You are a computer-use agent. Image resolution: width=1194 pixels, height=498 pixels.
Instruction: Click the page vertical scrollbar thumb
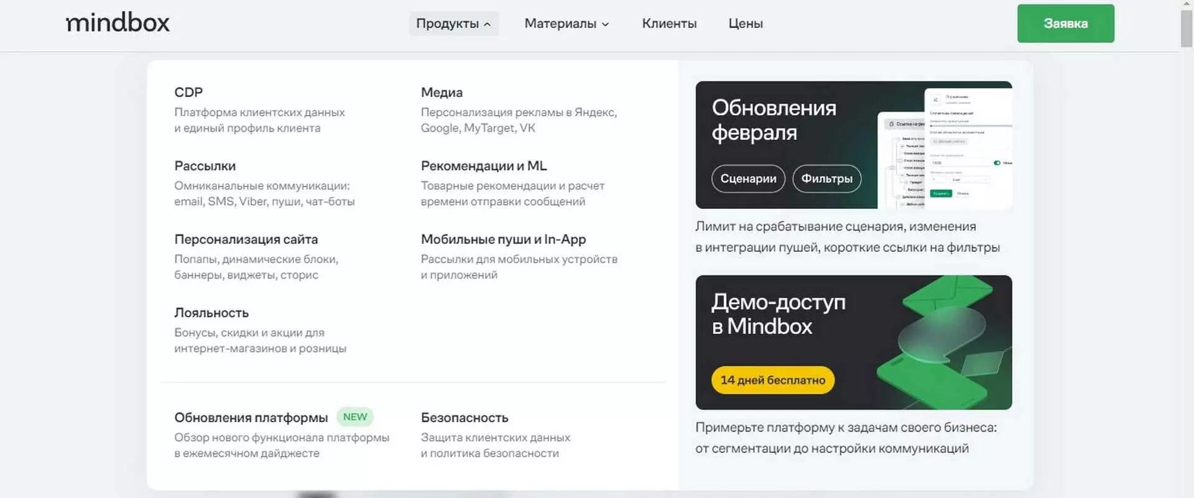[1187, 28]
